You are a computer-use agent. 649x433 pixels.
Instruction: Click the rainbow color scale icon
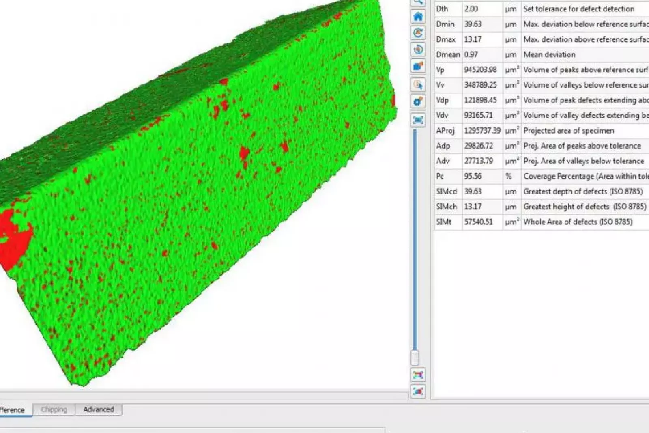tap(418, 375)
